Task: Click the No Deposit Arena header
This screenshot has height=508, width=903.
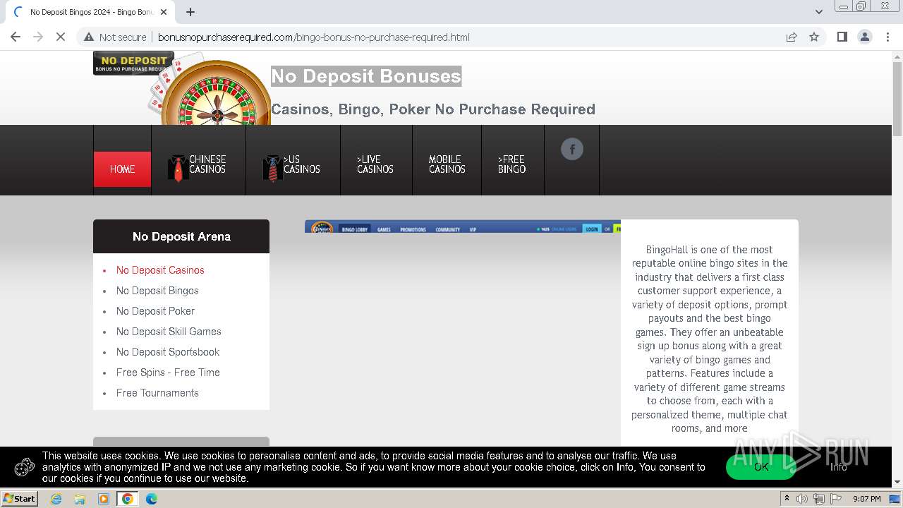Action: coord(181,236)
